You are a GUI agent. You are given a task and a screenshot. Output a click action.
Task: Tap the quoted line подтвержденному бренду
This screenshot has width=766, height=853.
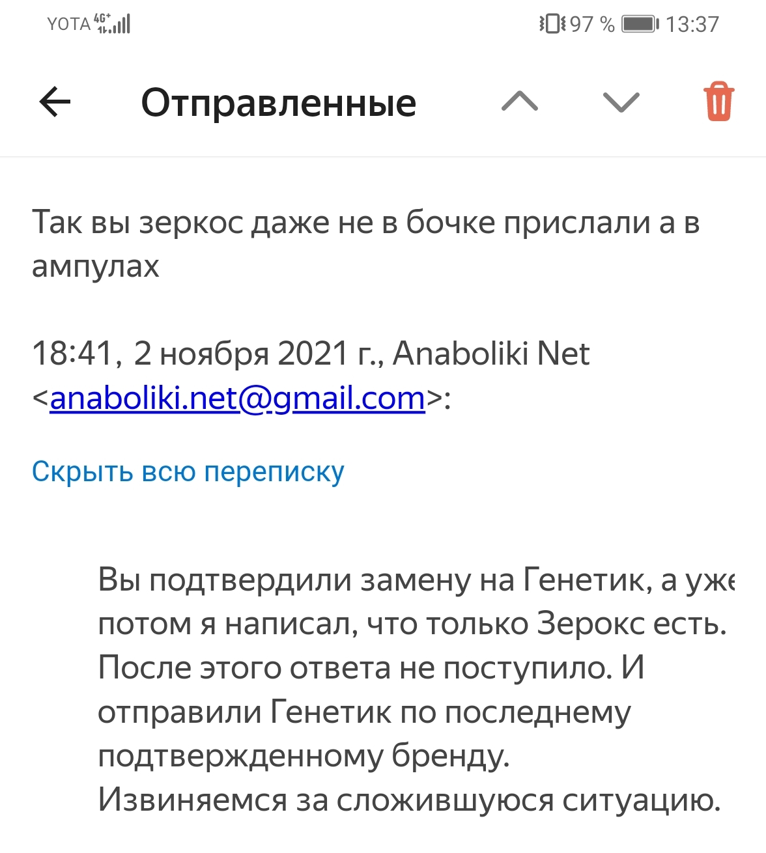pyautogui.click(x=304, y=757)
